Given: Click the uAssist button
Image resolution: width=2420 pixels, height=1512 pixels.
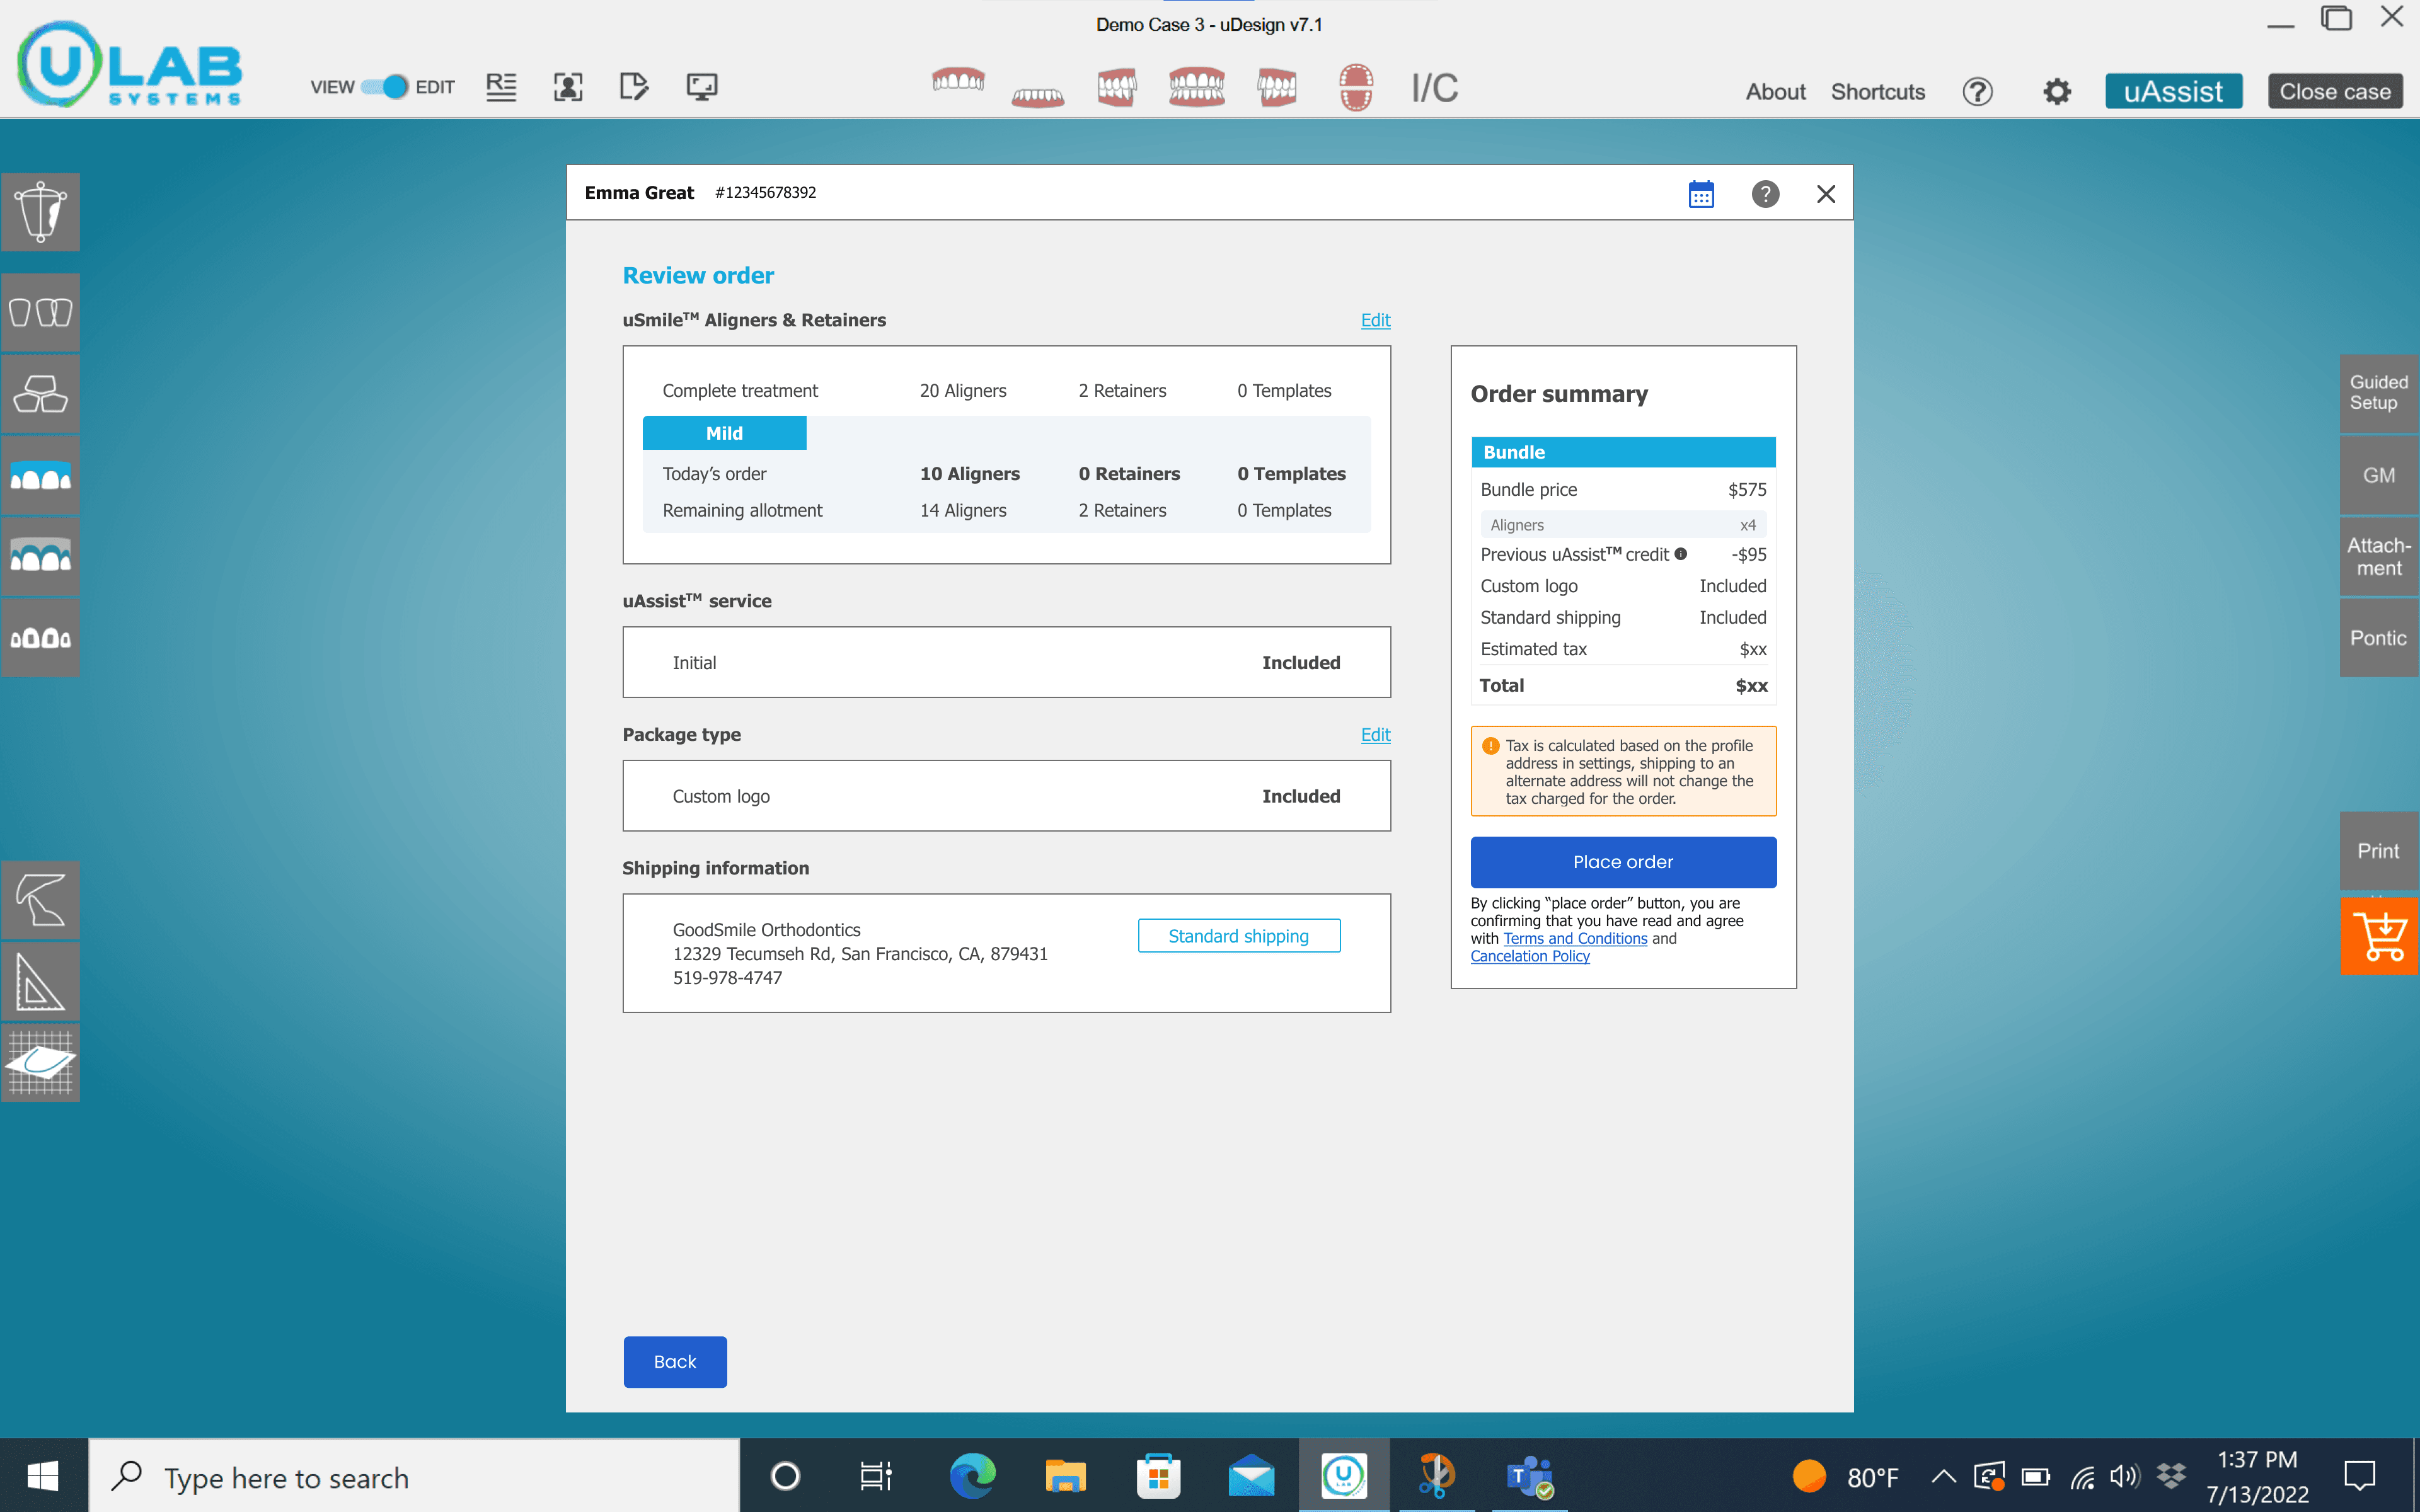Looking at the screenshot, I should click(x=2173, y=92).
